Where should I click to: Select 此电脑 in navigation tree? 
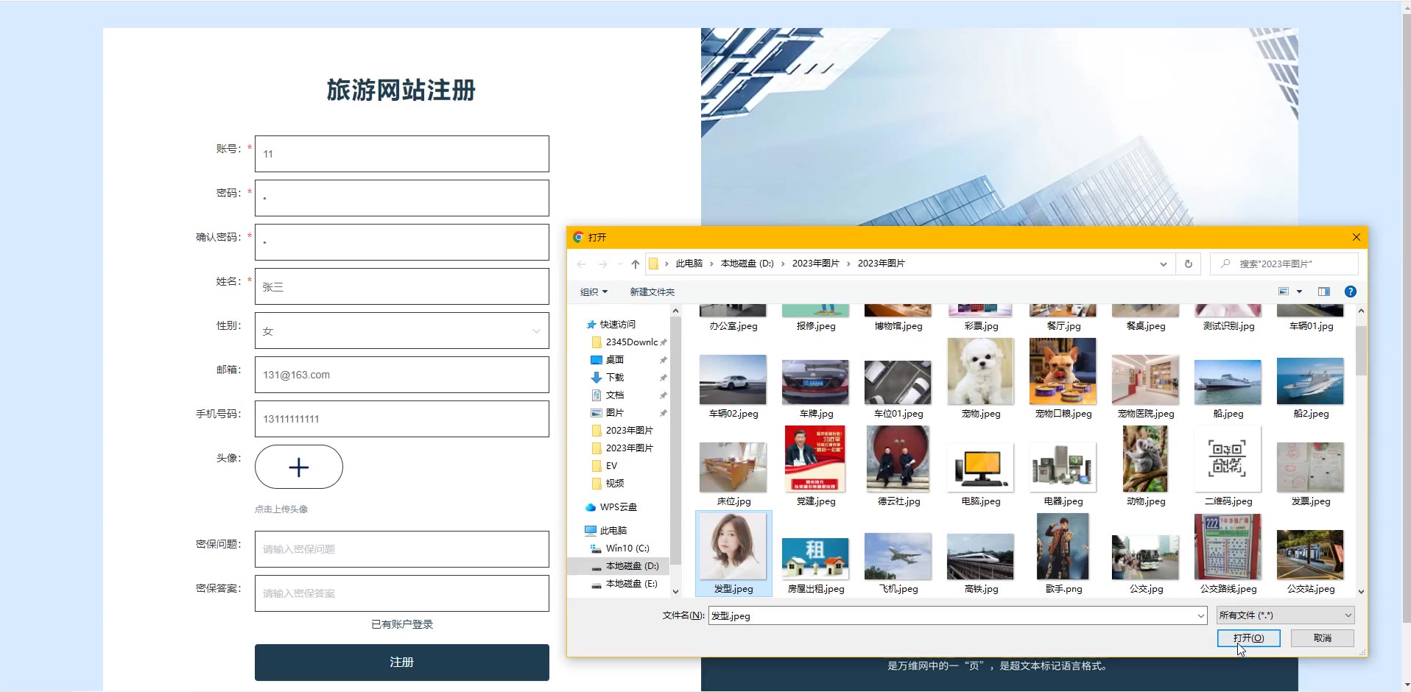[613, 530]
